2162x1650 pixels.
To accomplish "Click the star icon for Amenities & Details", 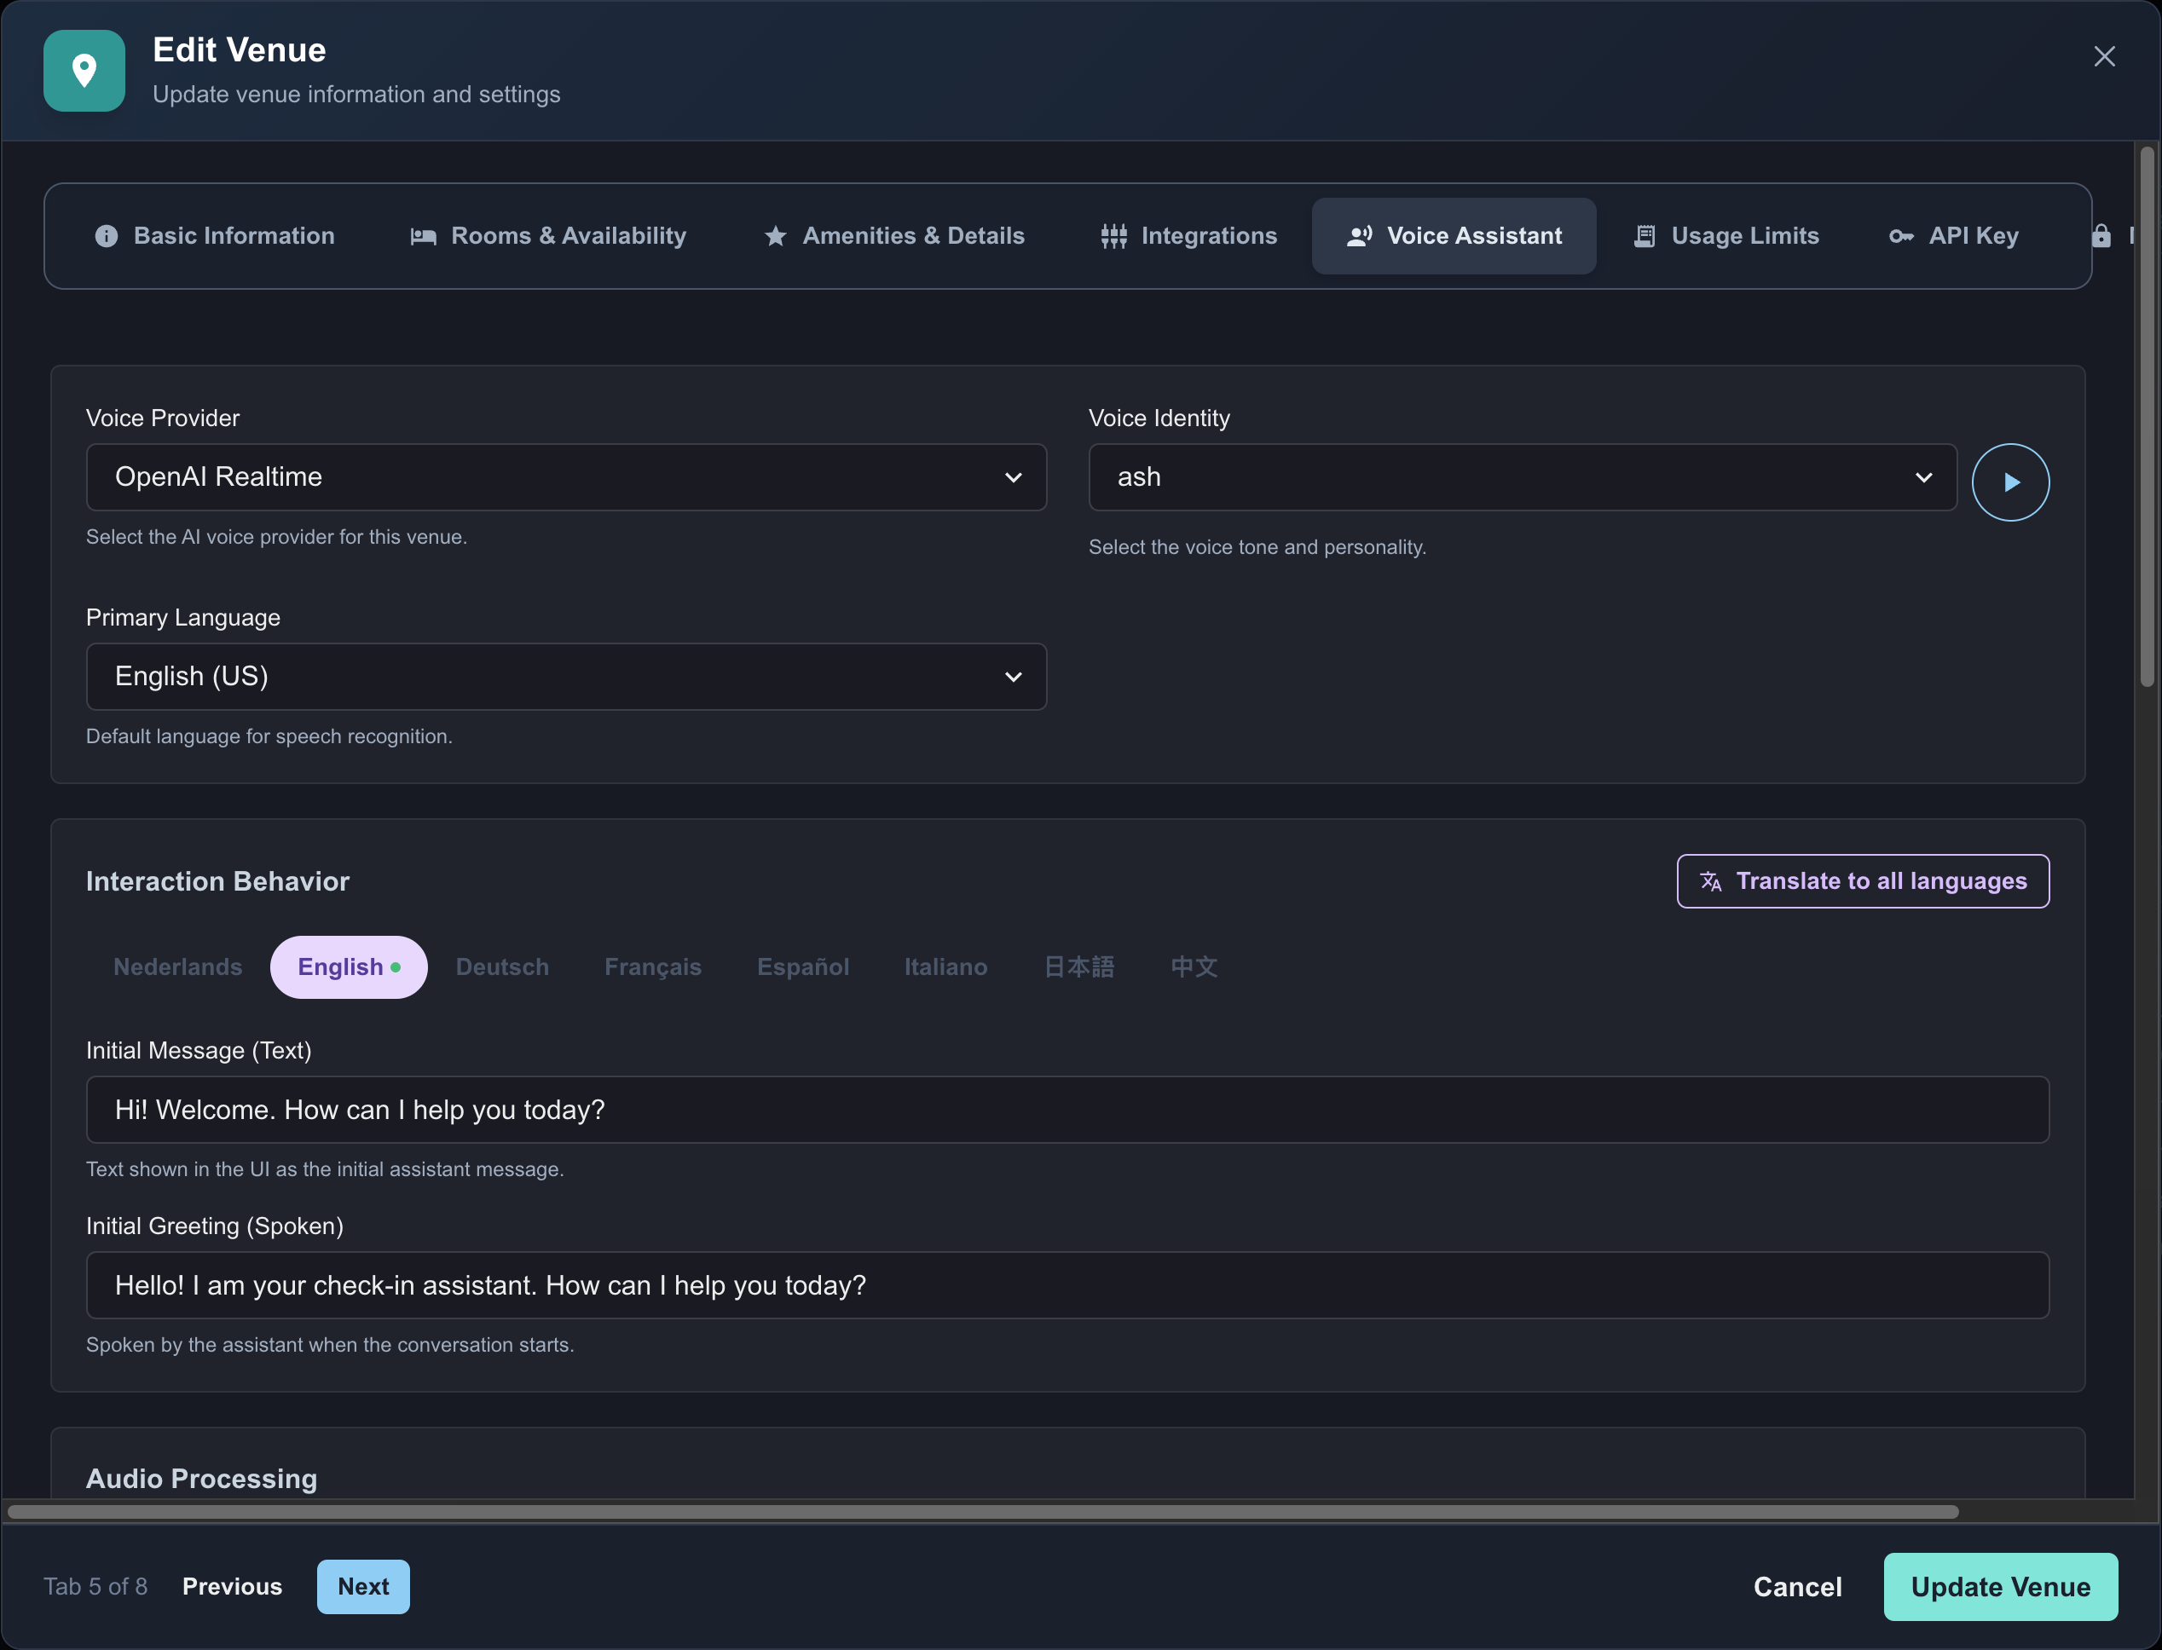I will point(776,237).
